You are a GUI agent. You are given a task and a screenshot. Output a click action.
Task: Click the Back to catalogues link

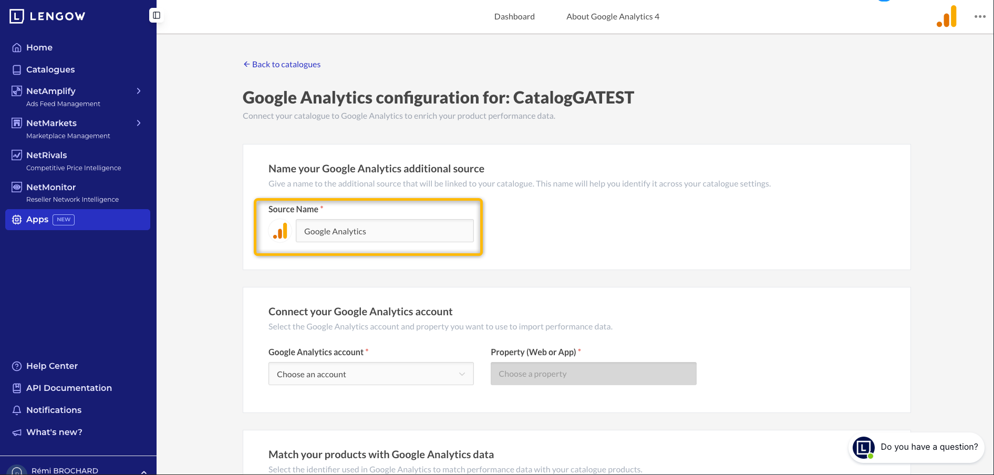pos(282,64)
